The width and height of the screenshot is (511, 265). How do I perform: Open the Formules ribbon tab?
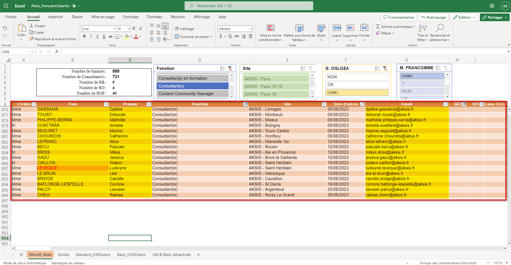click(x=131, y=17)
